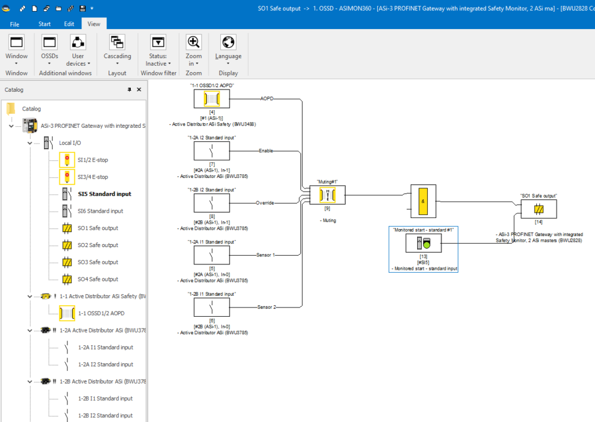Close the Catalog panel
This screenshot has height=422, width=595.
[139, 90]
